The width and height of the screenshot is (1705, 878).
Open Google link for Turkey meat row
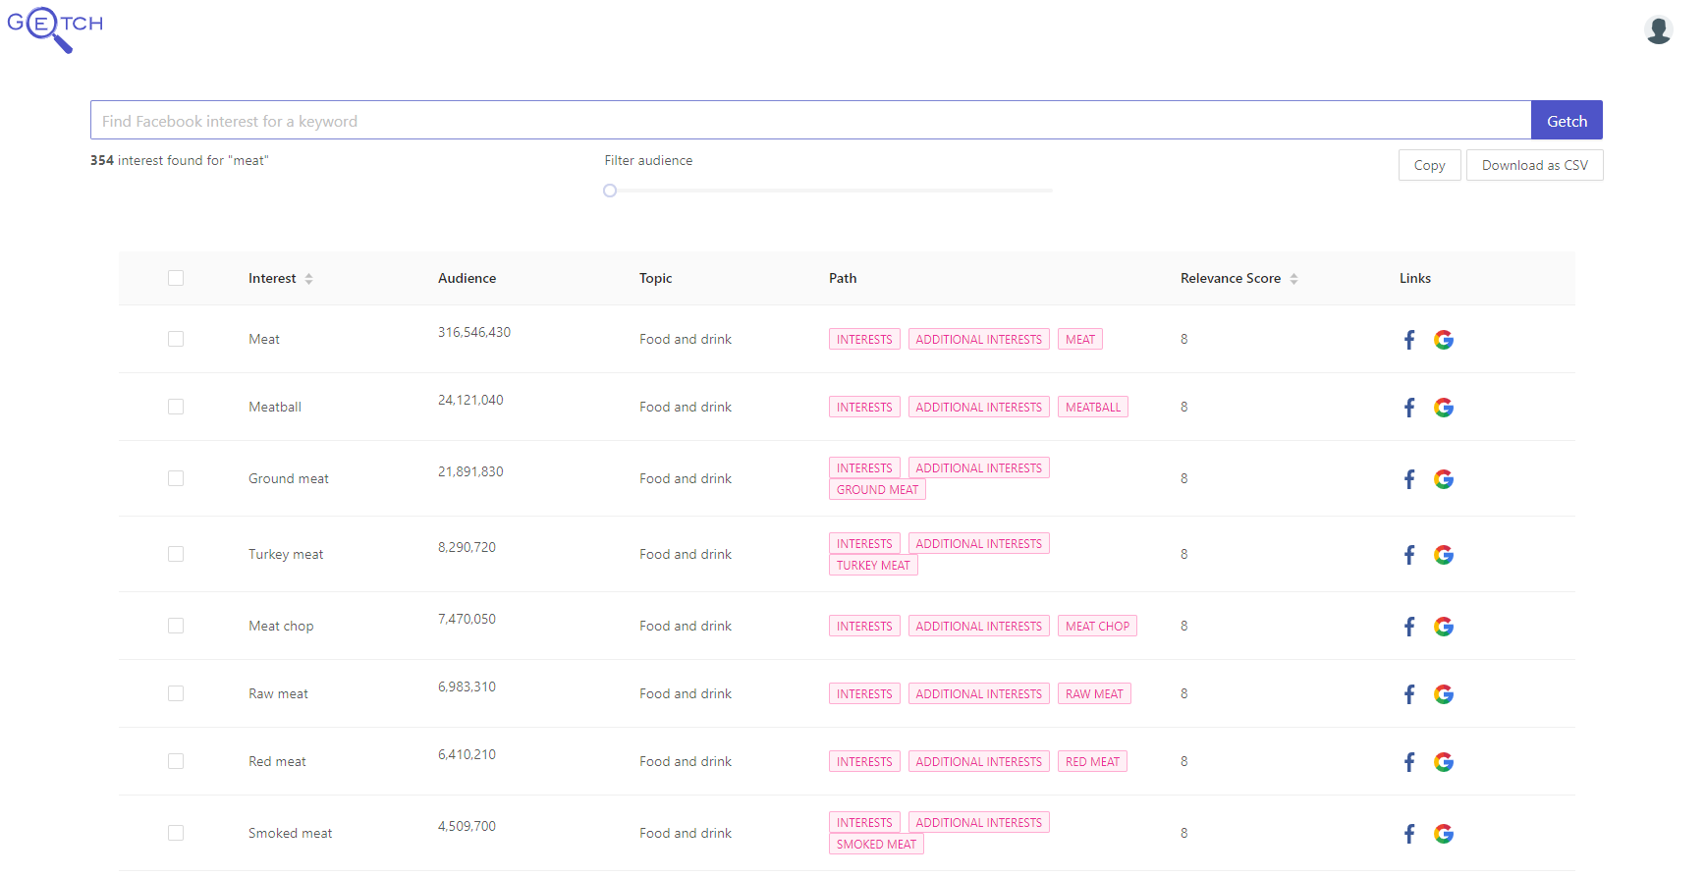[x=1444, y=555]
